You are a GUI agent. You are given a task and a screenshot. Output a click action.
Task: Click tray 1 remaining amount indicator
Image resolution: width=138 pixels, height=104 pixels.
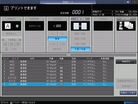61,61
